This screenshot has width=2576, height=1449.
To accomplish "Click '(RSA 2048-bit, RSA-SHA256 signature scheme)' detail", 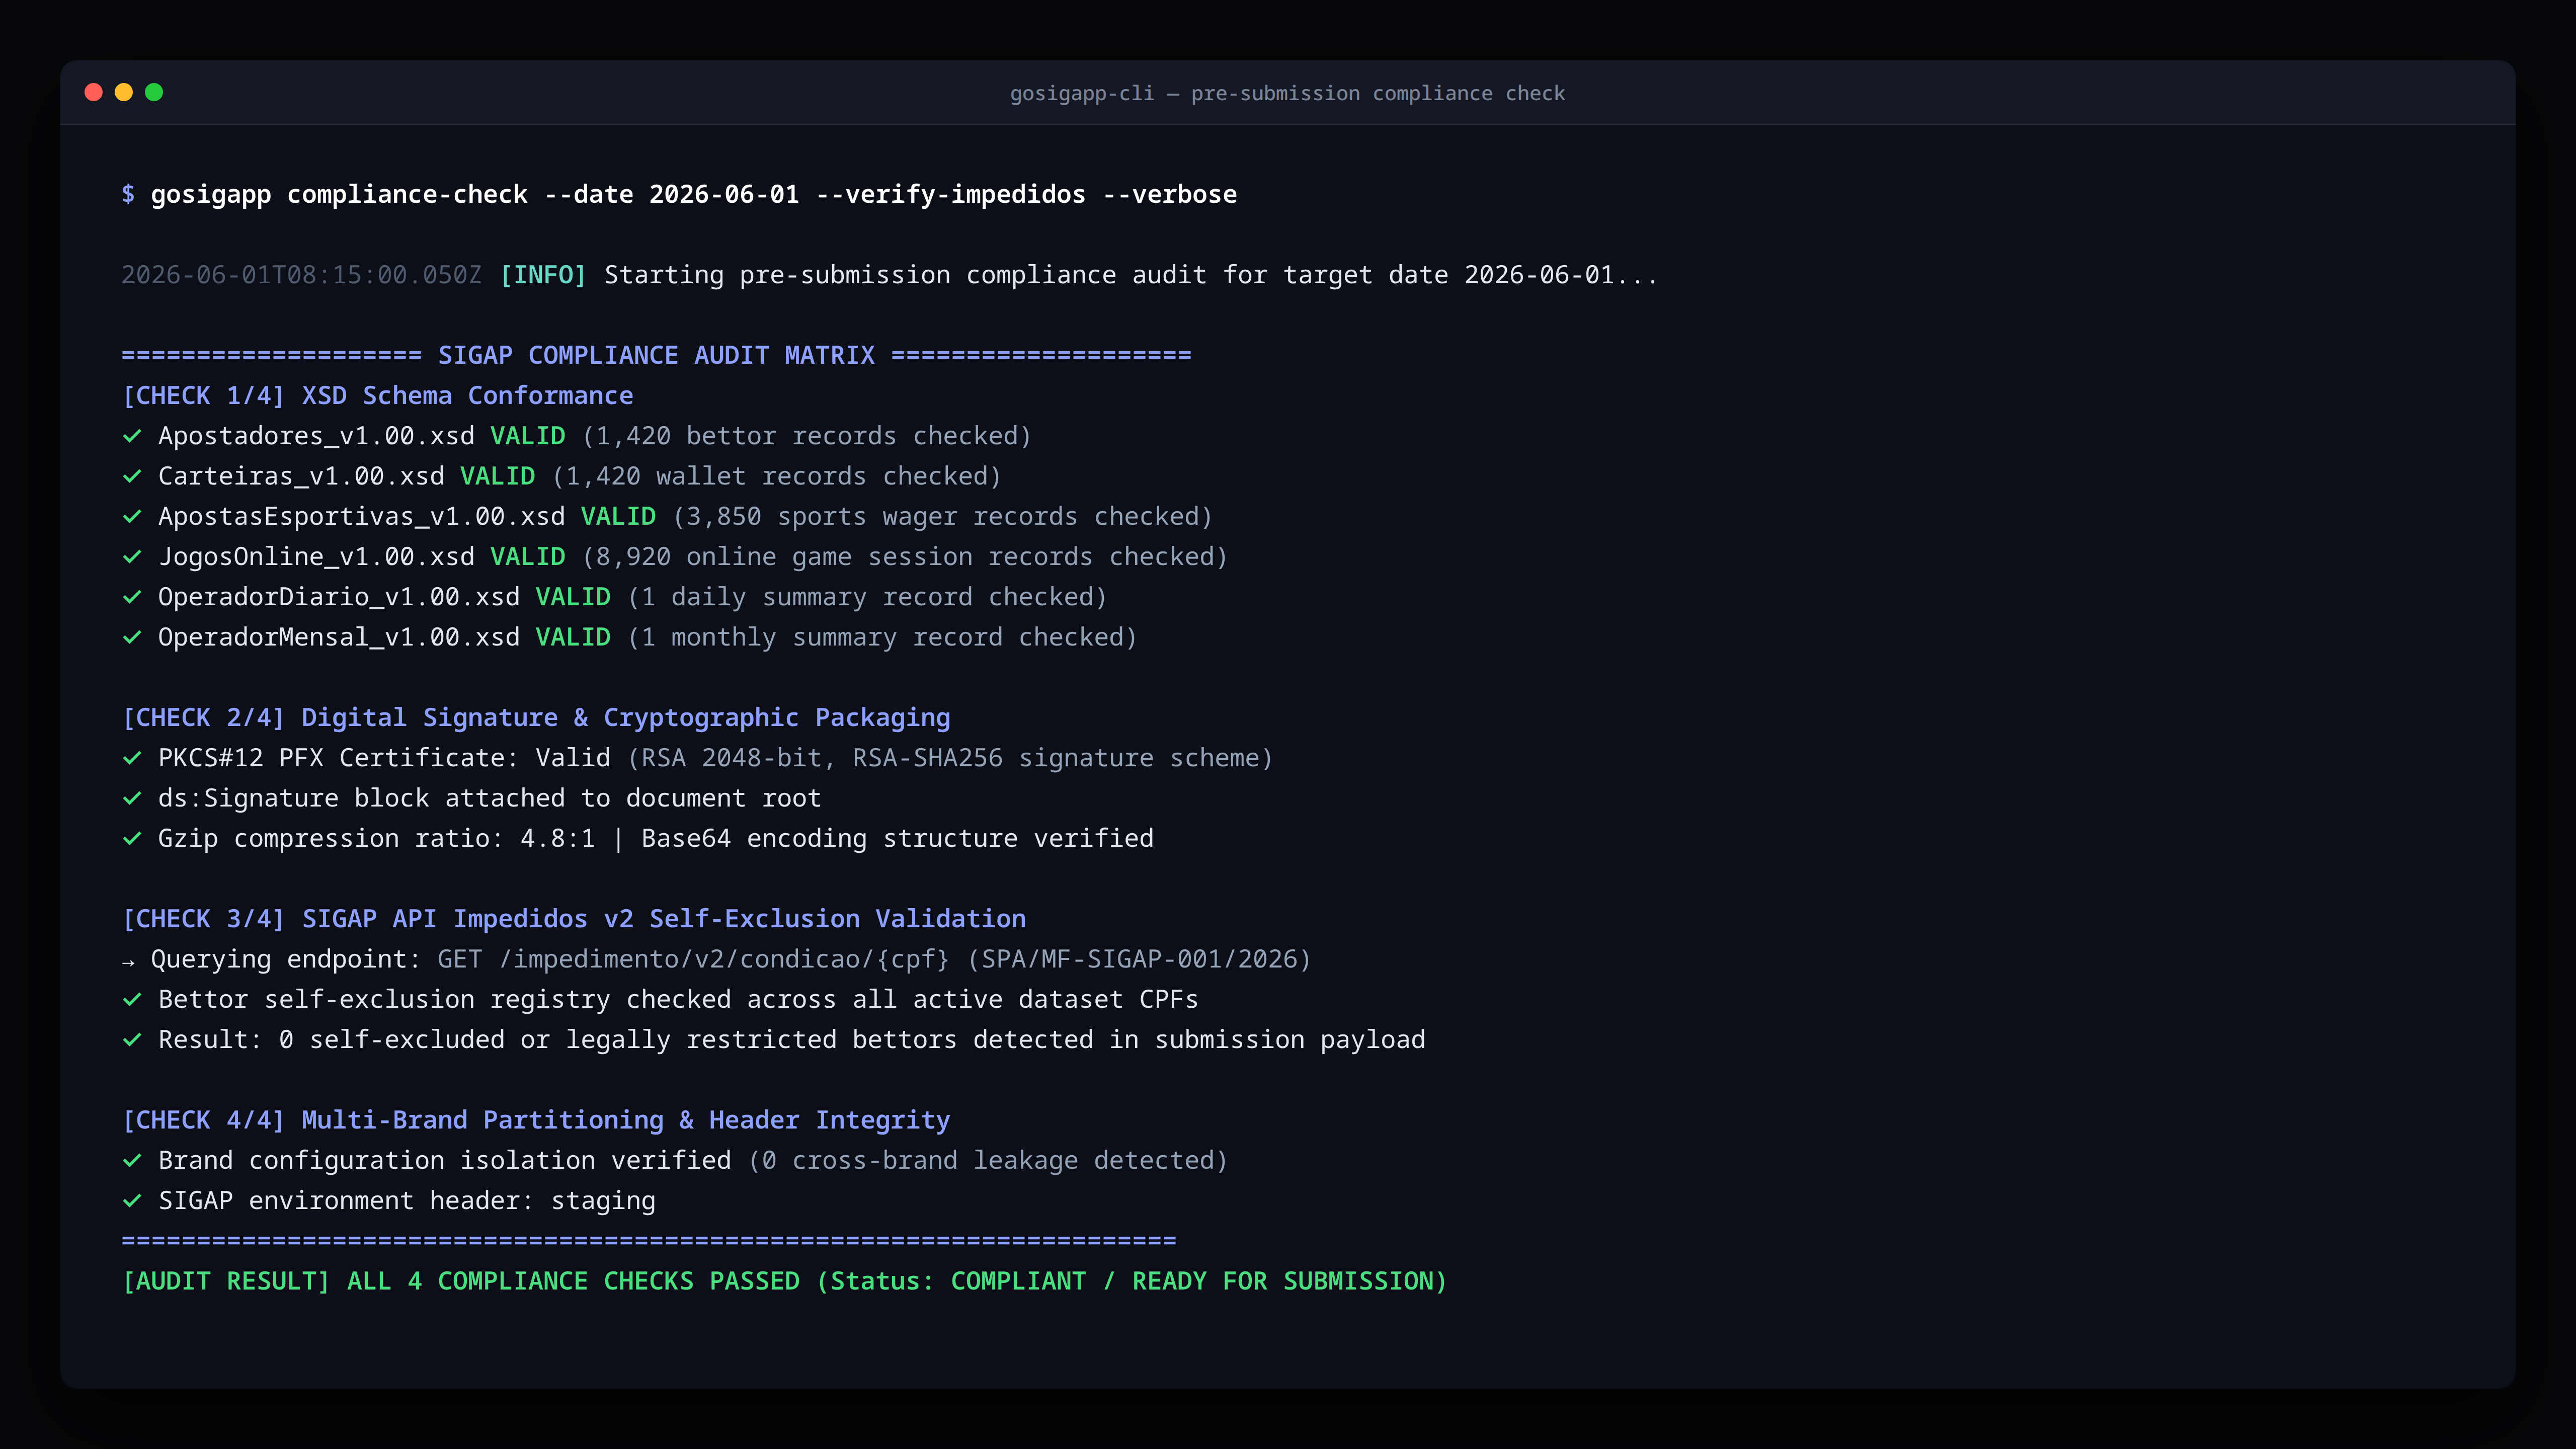I will point(950,758).
